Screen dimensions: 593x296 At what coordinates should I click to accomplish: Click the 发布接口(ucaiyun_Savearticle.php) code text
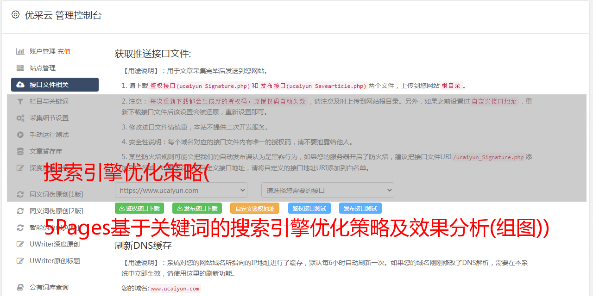pos(313,86)
